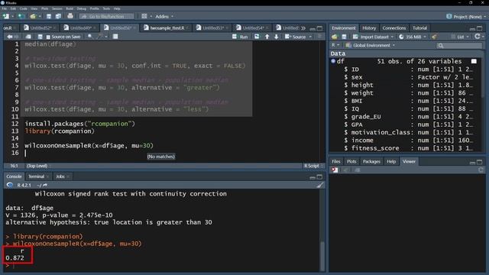
Task: Open the R Script file type selector
Action: (313, 166)
